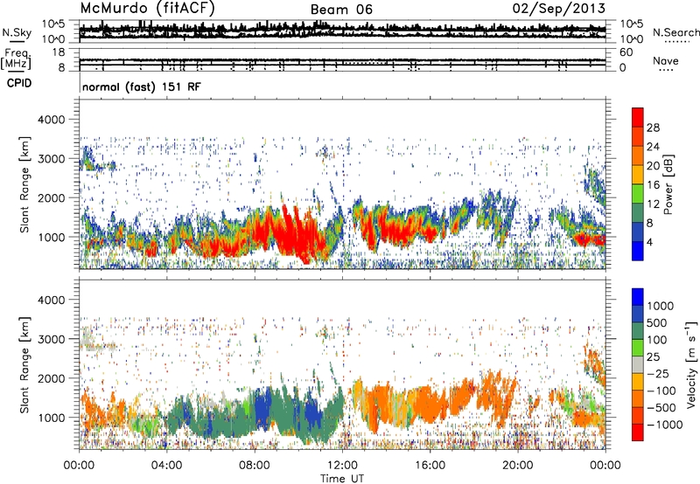Screen dimensions: 700x484
Task: Click the Slant Range label of power panel
Action: click(x=24, y=184)
